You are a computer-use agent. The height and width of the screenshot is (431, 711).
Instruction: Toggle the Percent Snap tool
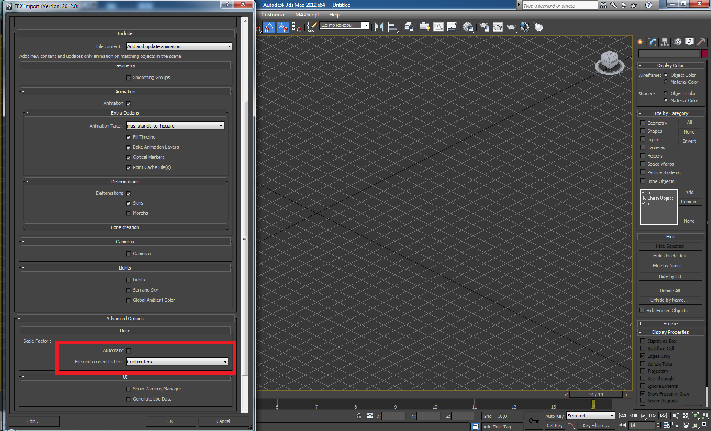pos(282,27)
